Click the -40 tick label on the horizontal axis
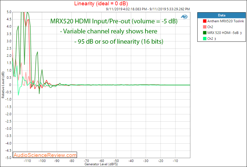 [131, 161]
